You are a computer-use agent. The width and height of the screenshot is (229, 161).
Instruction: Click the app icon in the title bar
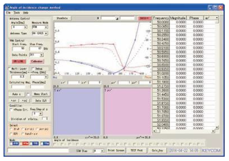pyautogui.click(x=7, y=7)
